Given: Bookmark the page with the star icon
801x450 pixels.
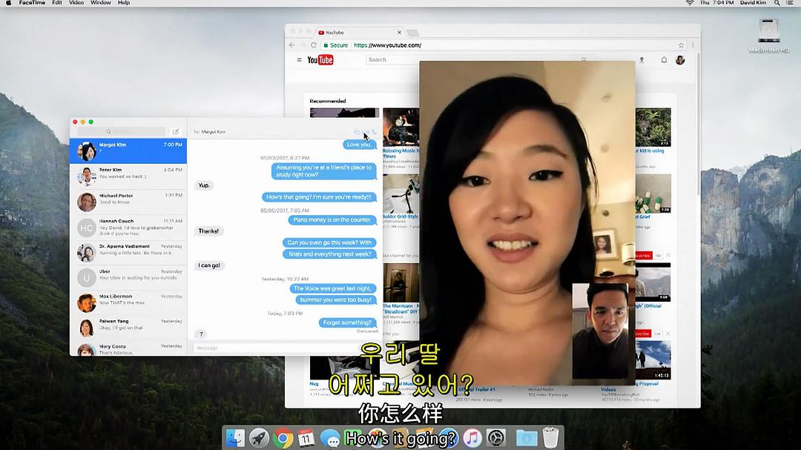Looking at the screenshot, I should 681,45.
